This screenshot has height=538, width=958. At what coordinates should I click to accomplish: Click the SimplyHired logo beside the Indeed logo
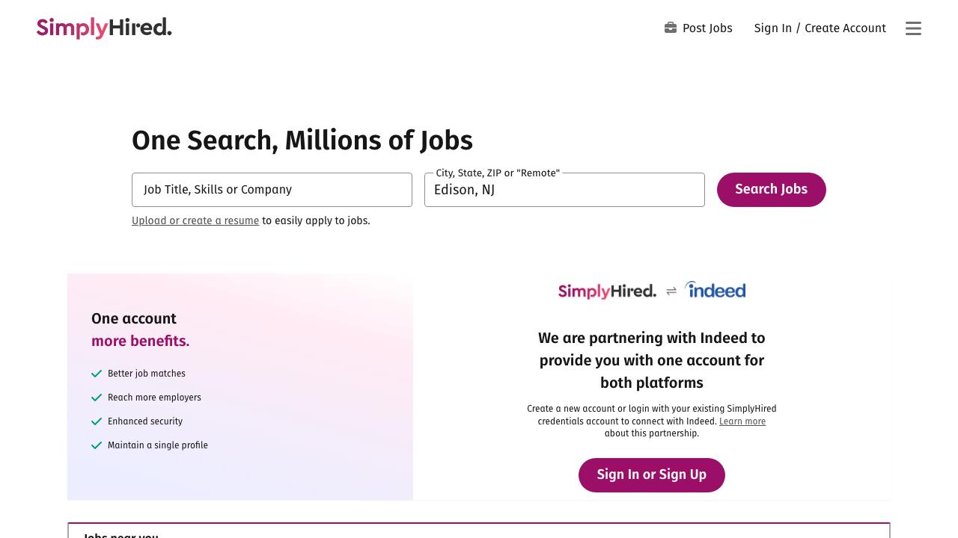pyautogui.click(x=607, y=291)
